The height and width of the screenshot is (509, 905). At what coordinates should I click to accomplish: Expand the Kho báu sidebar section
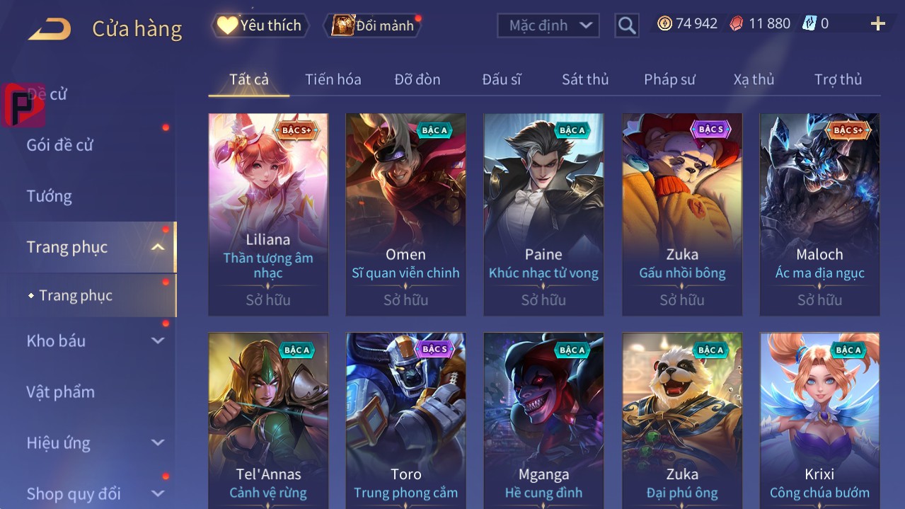point(158,341)
